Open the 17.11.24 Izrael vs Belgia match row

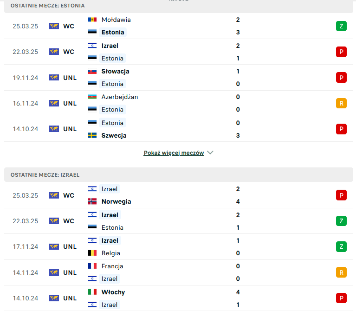click(x=178, y=247)
